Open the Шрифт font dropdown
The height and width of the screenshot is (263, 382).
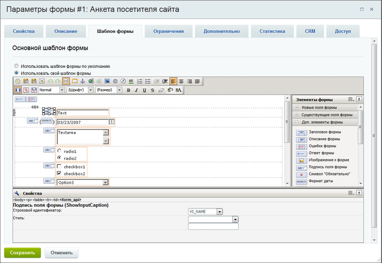click(x=91, y=90)
